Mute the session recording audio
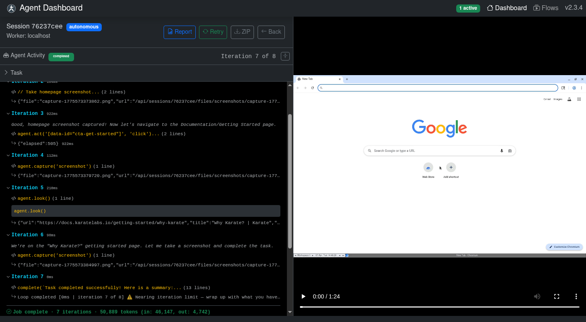The height and width of the screenshot is (322, 586). click(x=537, y=296)
